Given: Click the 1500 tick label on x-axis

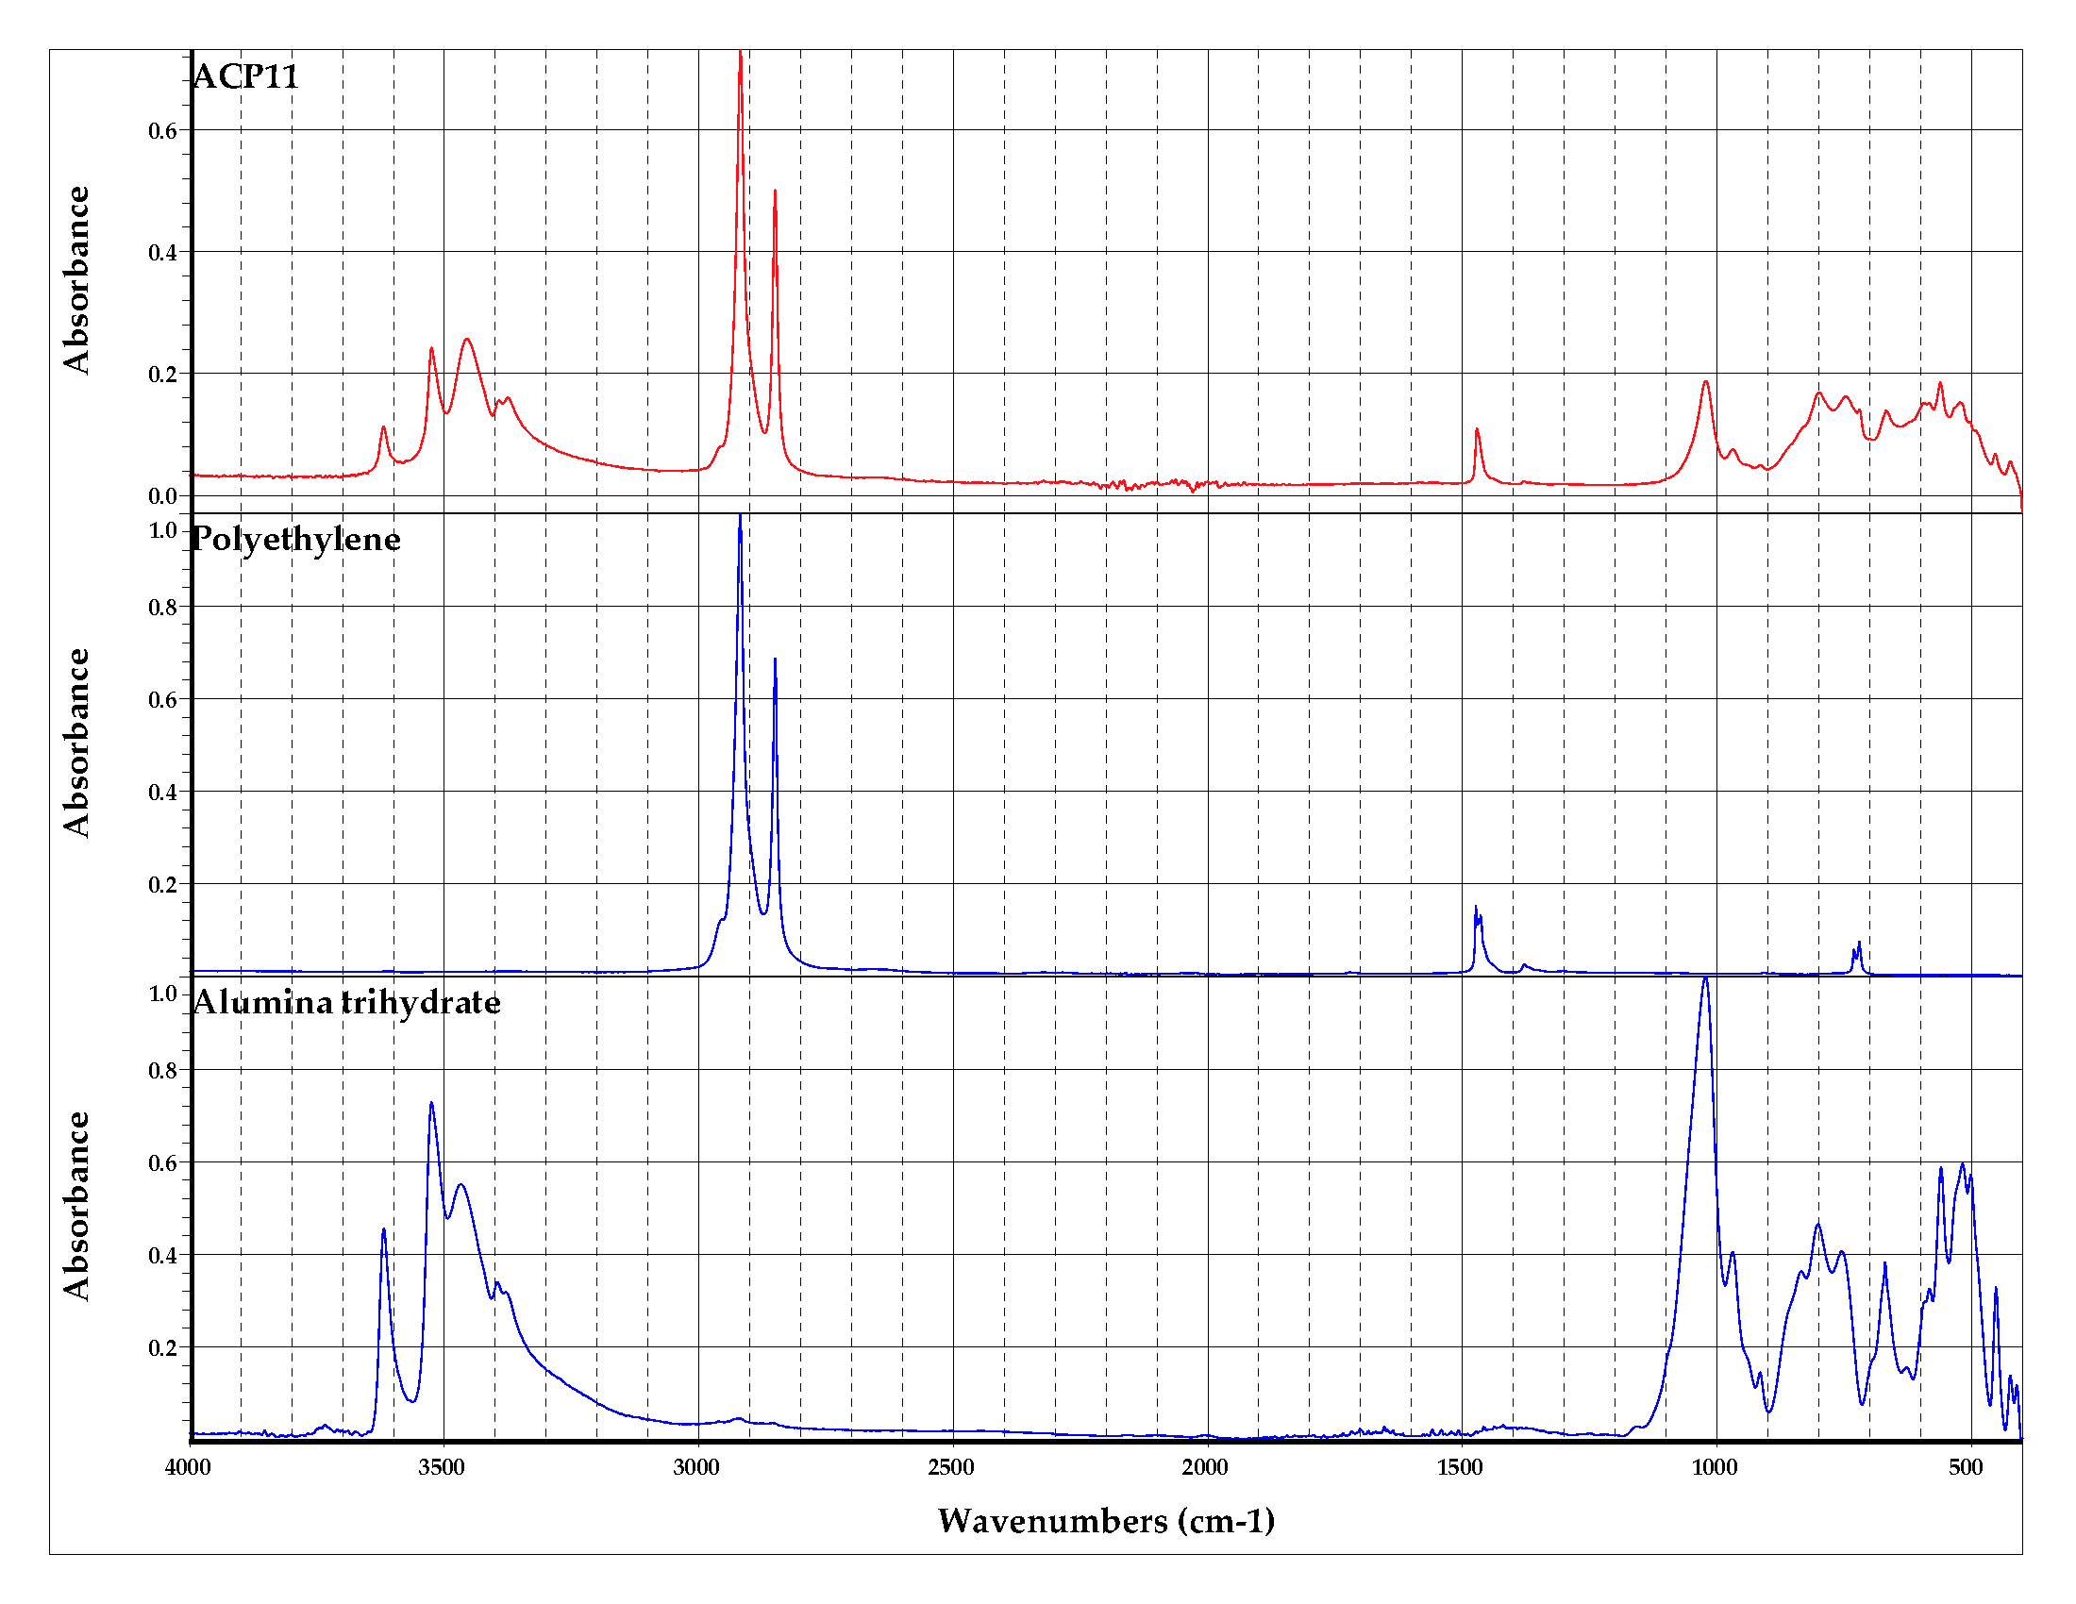Looking at the screenshot, I should 1461,1467.
